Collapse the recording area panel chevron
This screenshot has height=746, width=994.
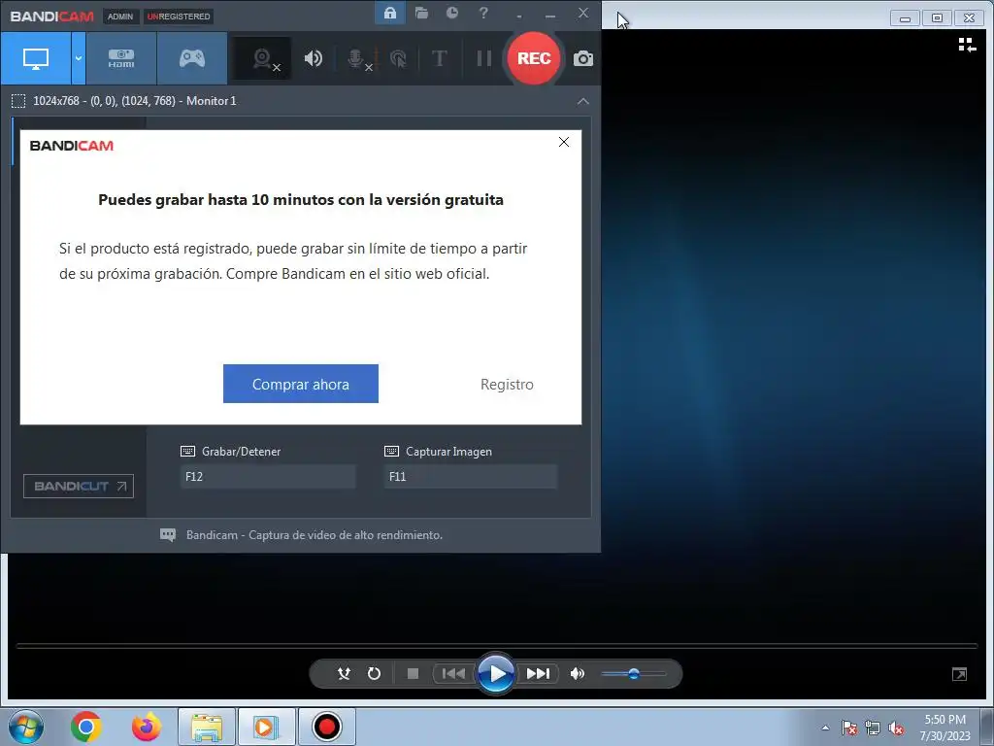pos(583,101)
